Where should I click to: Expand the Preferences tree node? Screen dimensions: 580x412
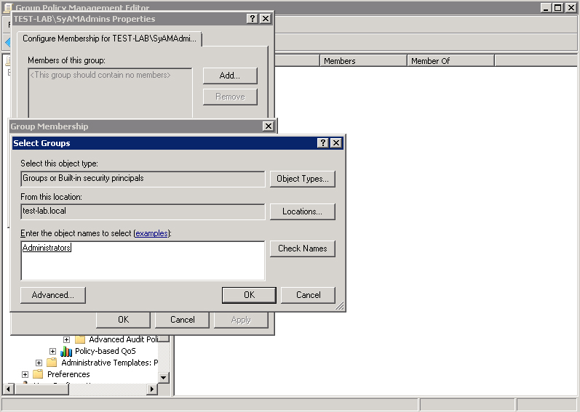[25, 374]
